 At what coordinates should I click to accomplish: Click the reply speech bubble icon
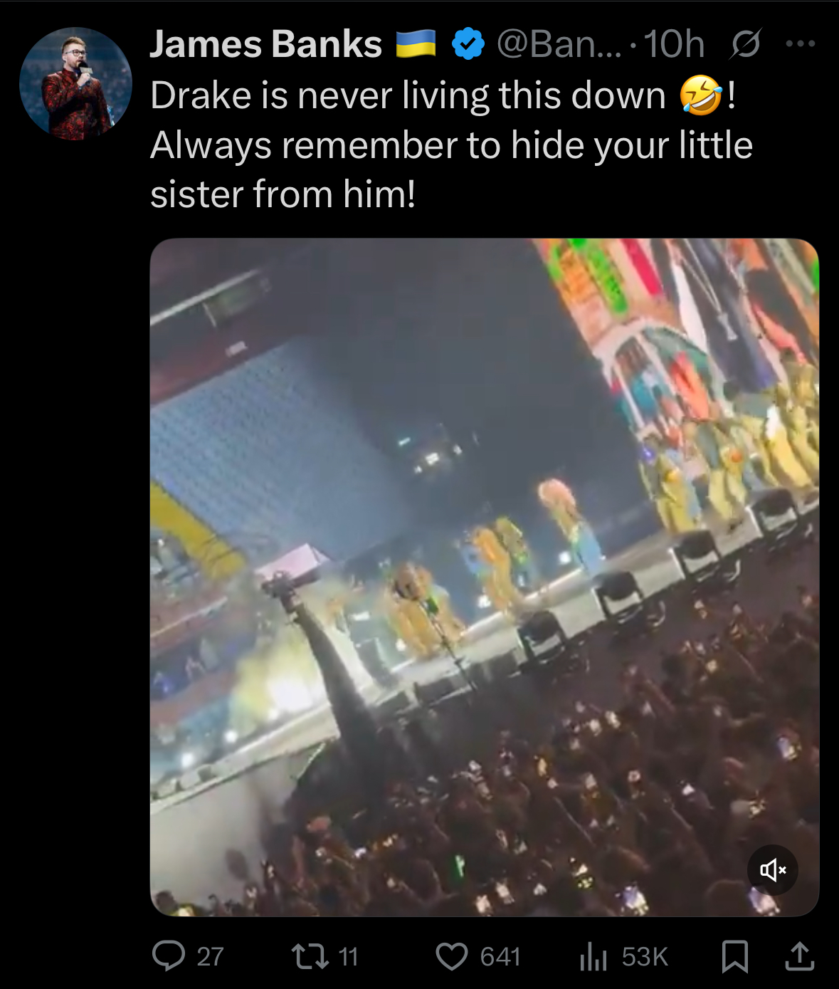click(x=169, y=956)
